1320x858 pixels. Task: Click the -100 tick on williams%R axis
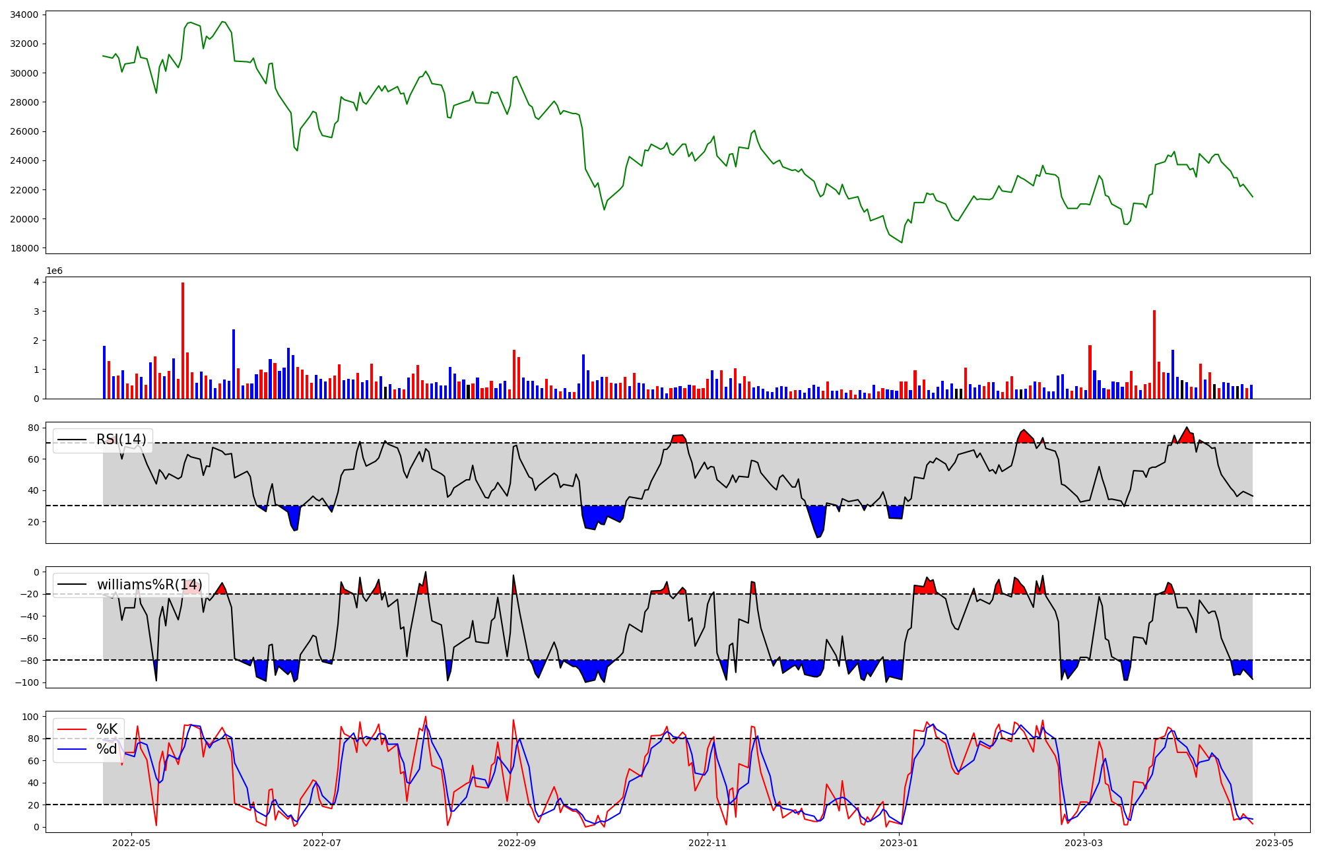27,682
